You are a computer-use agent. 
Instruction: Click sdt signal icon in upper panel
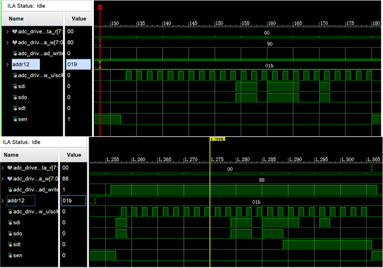click(x=15, y=108)
